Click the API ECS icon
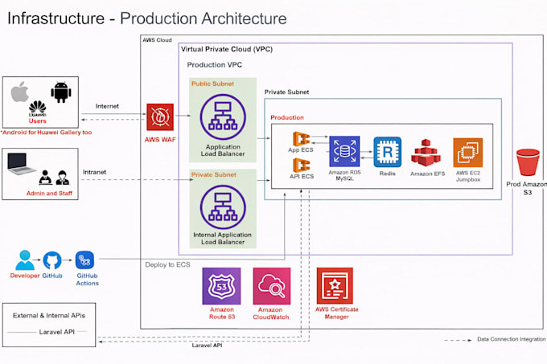The image size is (547, 364). pyautogui.click(x=301, y=166)
